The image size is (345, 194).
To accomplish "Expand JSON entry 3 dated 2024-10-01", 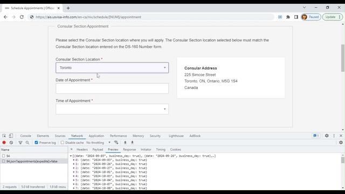I will click(74, 172).
